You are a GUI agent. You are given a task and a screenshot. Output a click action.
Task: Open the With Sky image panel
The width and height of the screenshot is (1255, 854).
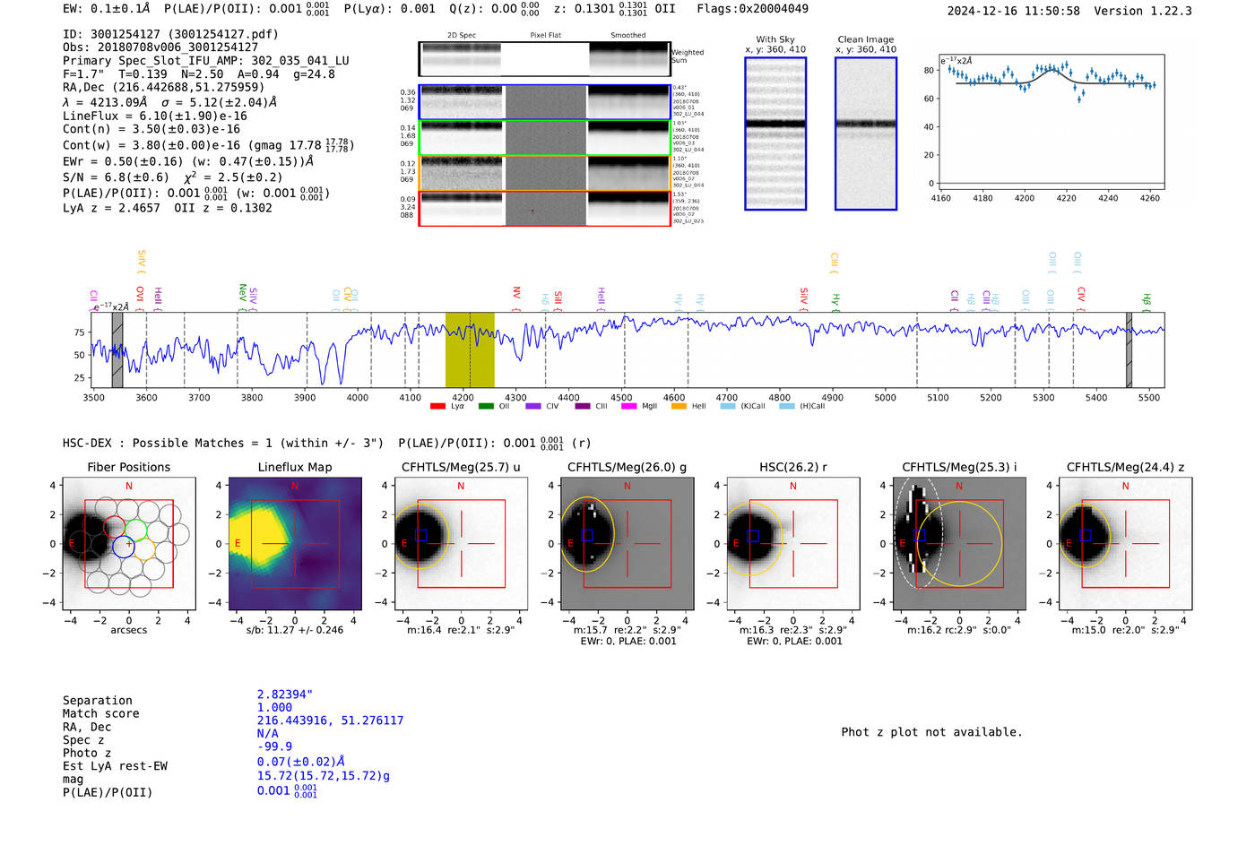pos(775,134)
